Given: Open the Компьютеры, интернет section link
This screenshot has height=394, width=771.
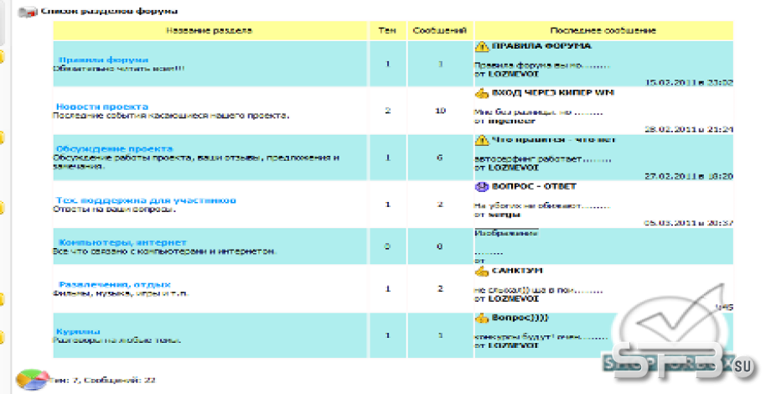Looking at the screenshot, I should point(122,242).
